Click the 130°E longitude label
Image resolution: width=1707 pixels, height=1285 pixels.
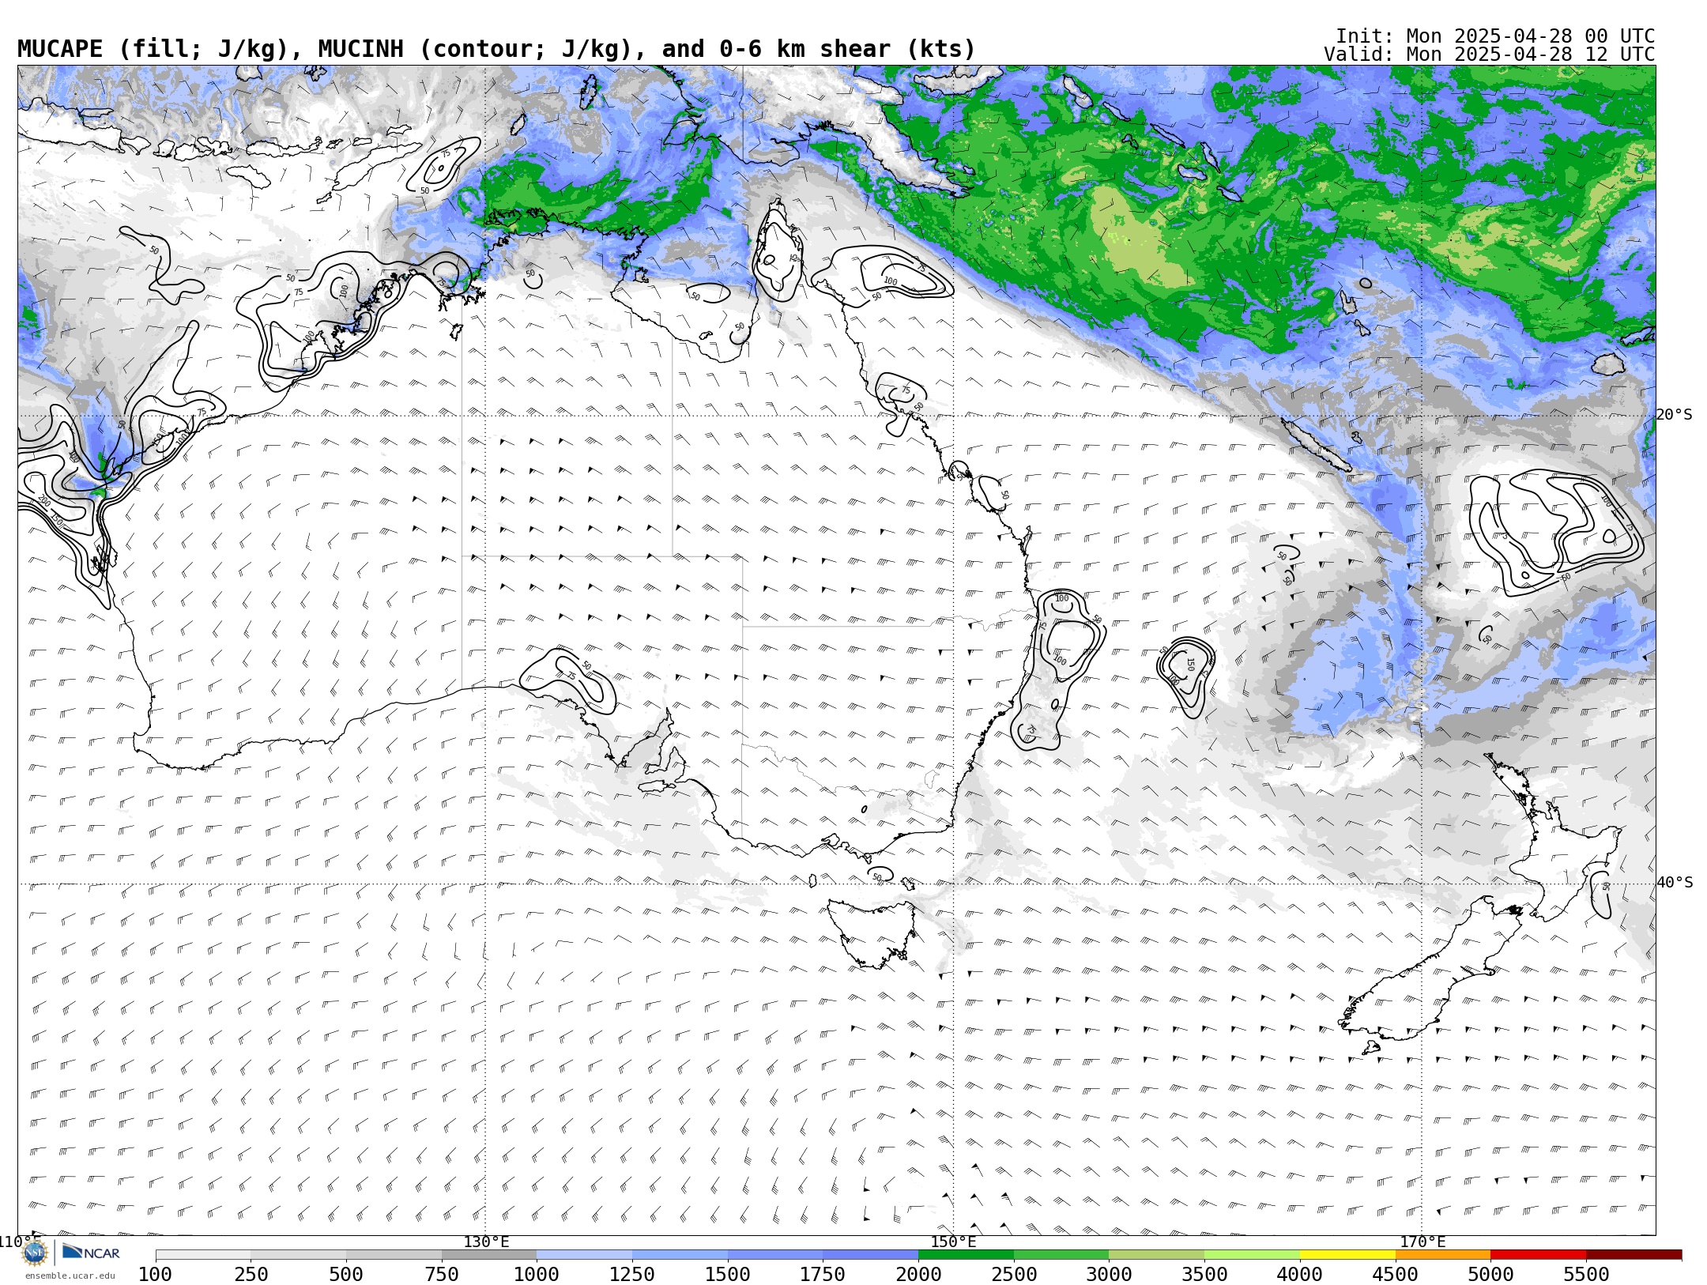[x=486, y=1242]
